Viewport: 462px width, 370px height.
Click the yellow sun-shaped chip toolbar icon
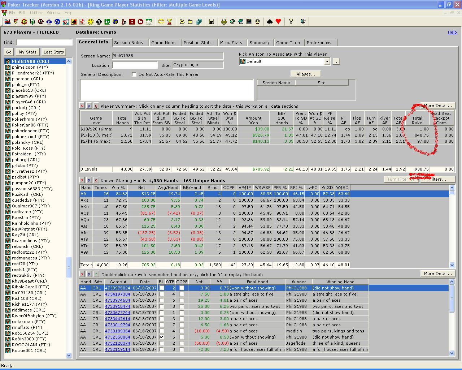pos(91,22)
